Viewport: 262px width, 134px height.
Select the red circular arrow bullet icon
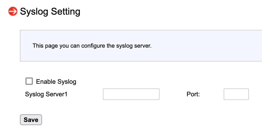pyautogui.click(x=13, y=12)
